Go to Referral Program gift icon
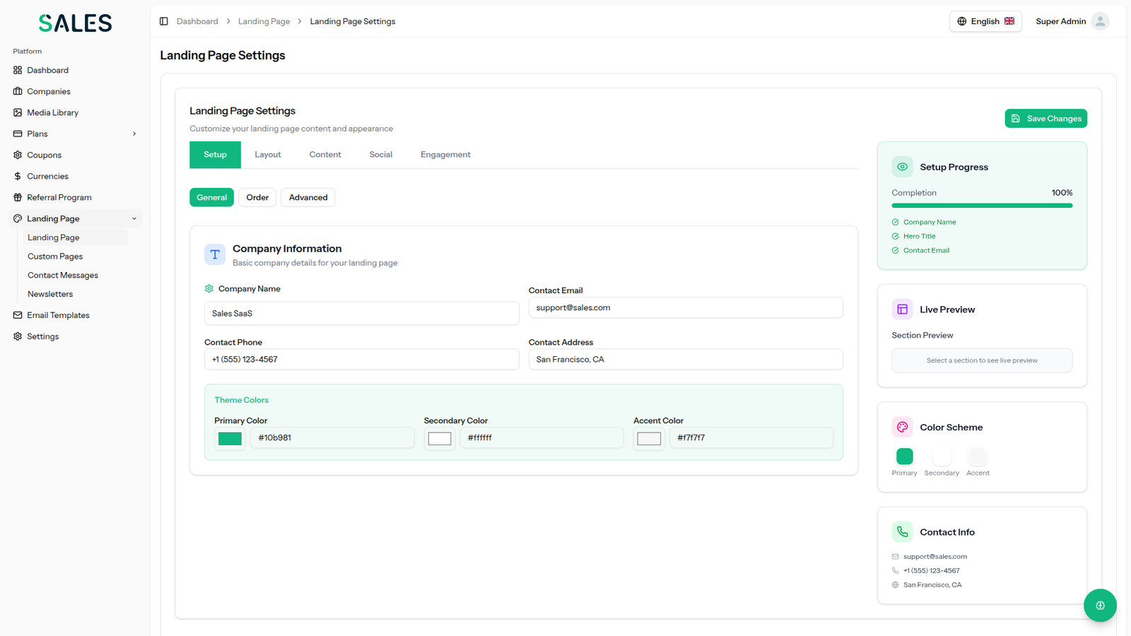The height and width of the screenshot is (636, 1131). click(x=18, y=197)
